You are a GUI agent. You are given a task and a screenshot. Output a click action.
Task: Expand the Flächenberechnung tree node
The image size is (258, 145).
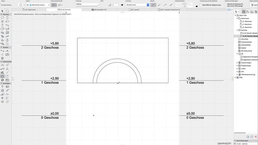237,75
